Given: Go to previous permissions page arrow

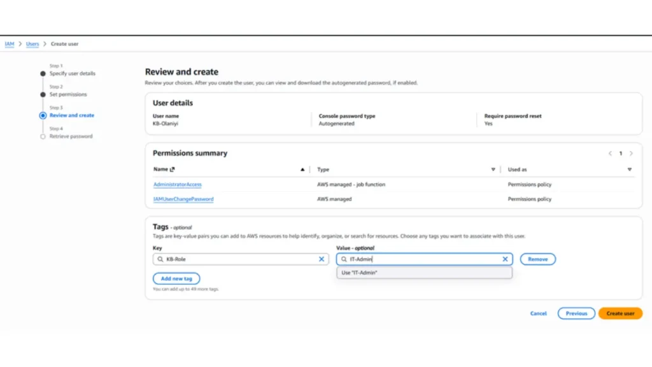Looking at the screenshot, I should click(610, 154).
